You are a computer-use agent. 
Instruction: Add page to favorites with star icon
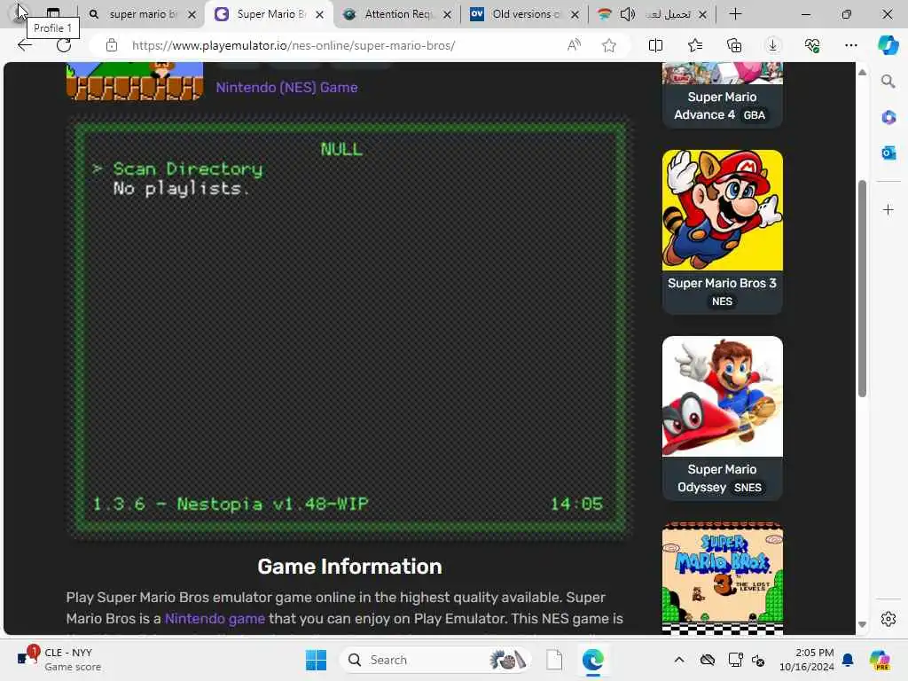tap(608, 45)
